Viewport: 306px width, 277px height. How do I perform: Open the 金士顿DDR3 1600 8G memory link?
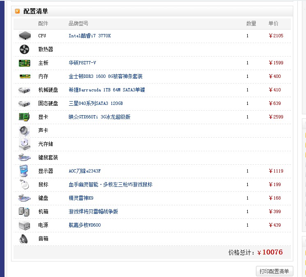pyautogui.click(x=105, y=76)
